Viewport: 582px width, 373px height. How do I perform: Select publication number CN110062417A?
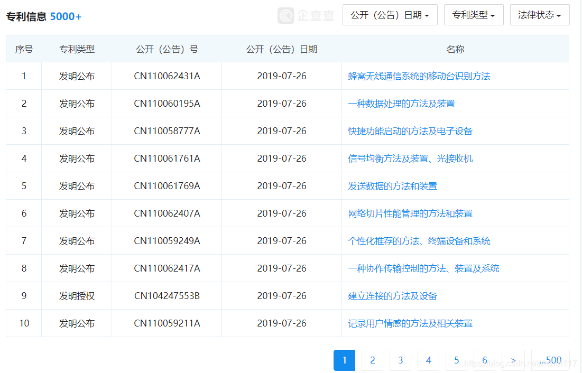click(167, 268)
